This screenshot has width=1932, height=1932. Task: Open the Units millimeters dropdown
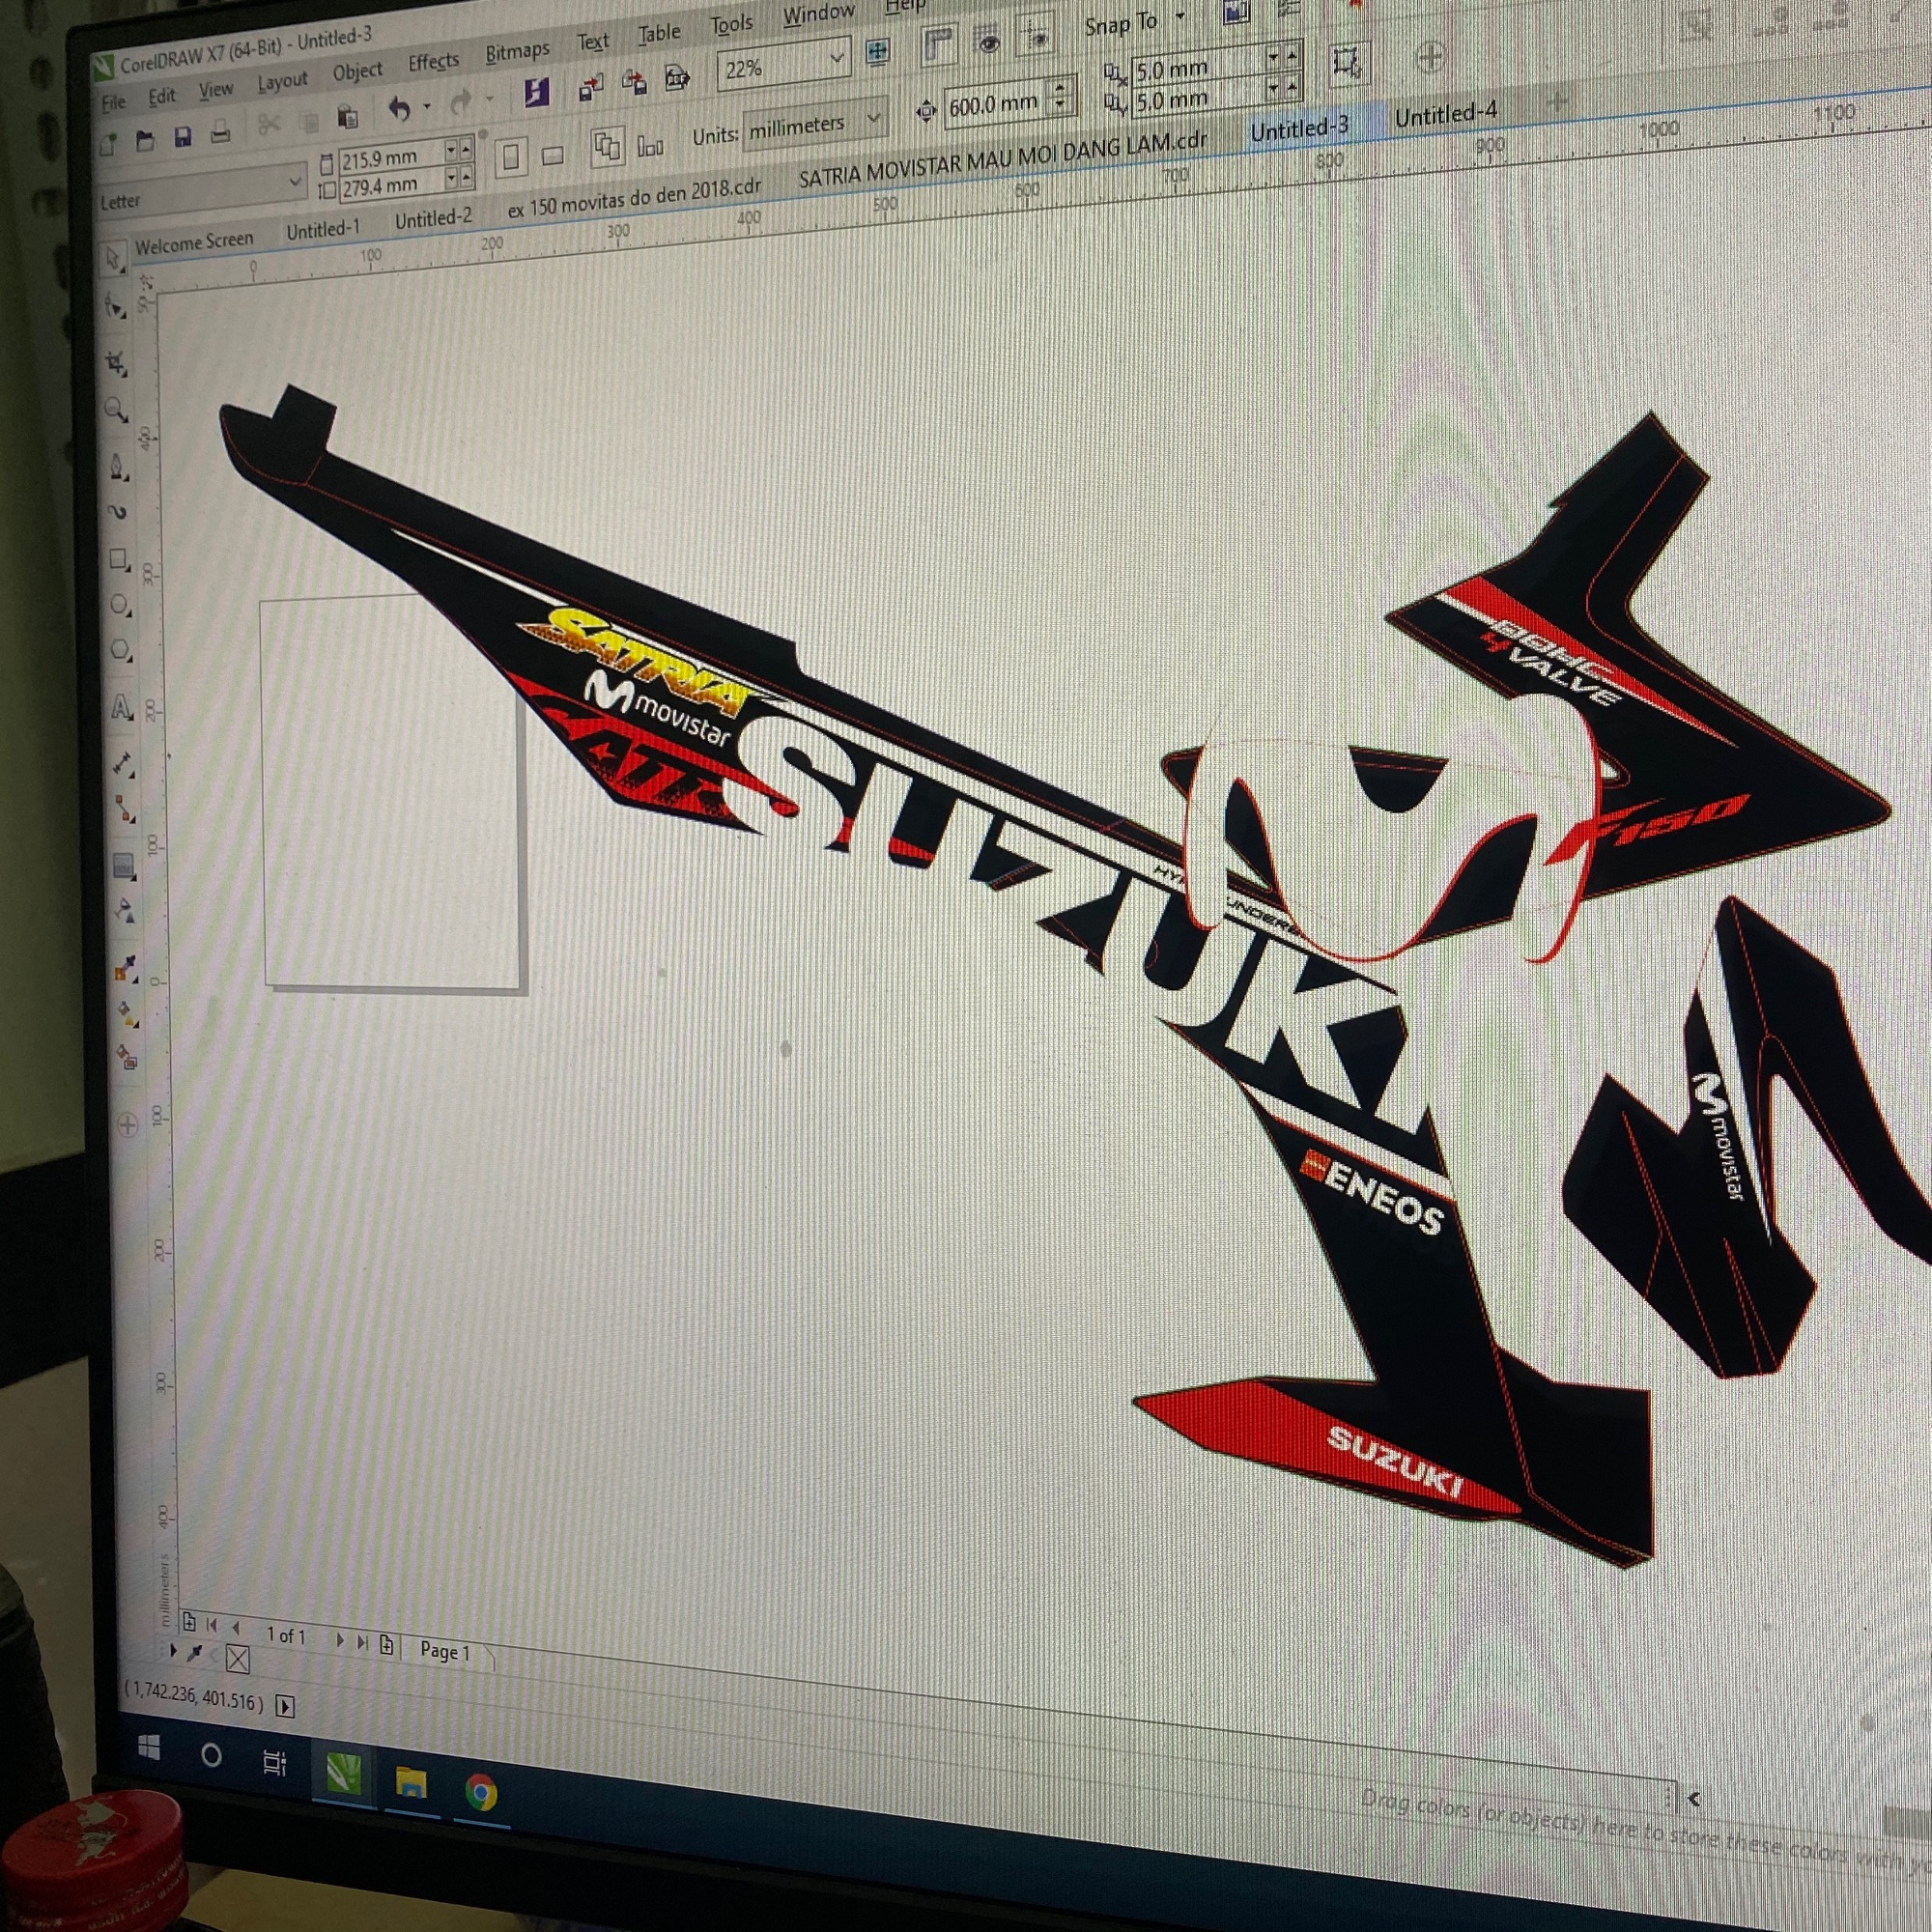point(873,118)
